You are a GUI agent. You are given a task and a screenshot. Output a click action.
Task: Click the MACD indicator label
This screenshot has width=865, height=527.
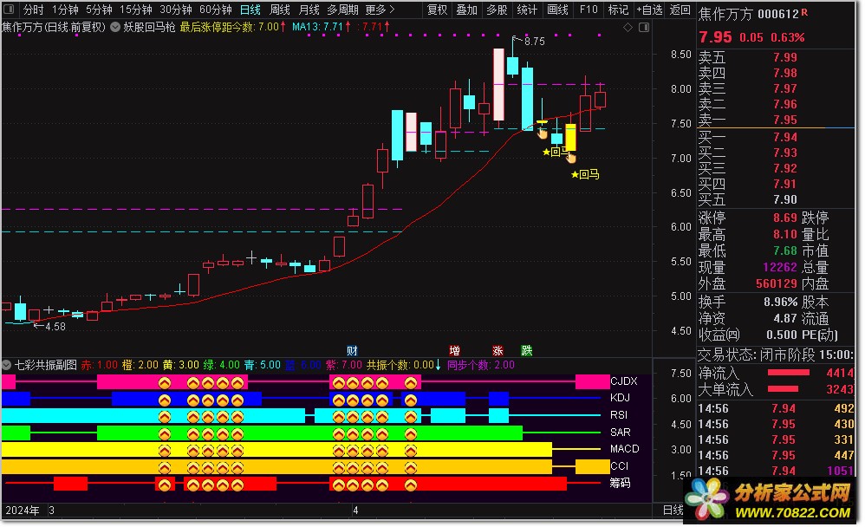point(624,449)
